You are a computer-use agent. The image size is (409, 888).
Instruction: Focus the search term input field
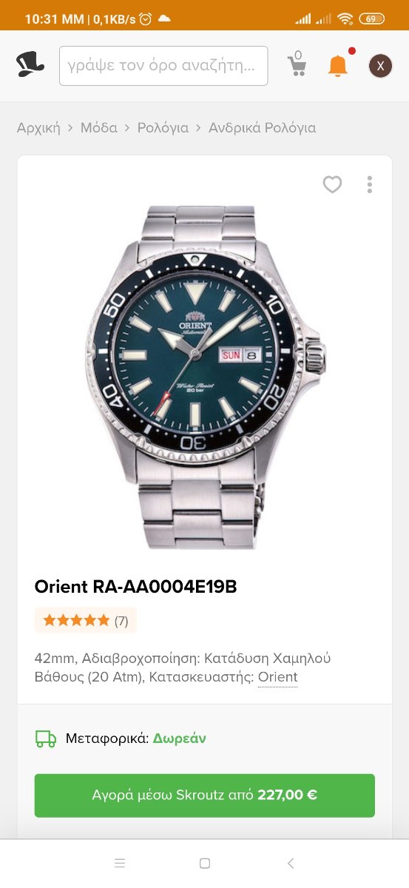(x=163, y=66)
